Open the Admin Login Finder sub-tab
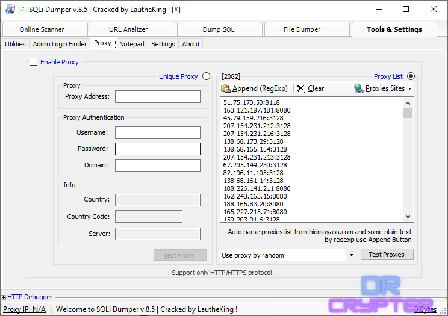 click(x=60, y=44)
